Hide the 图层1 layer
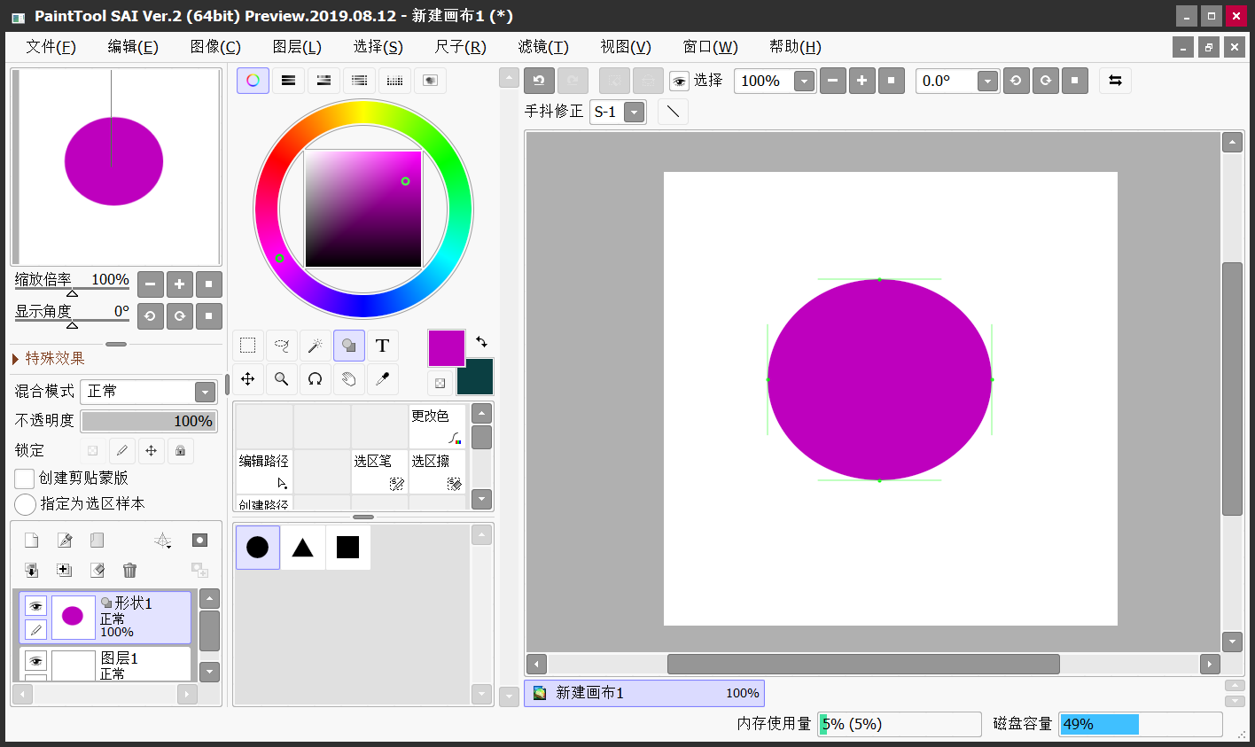Screen dimensions: 1255x747 (x=35, y=661)
